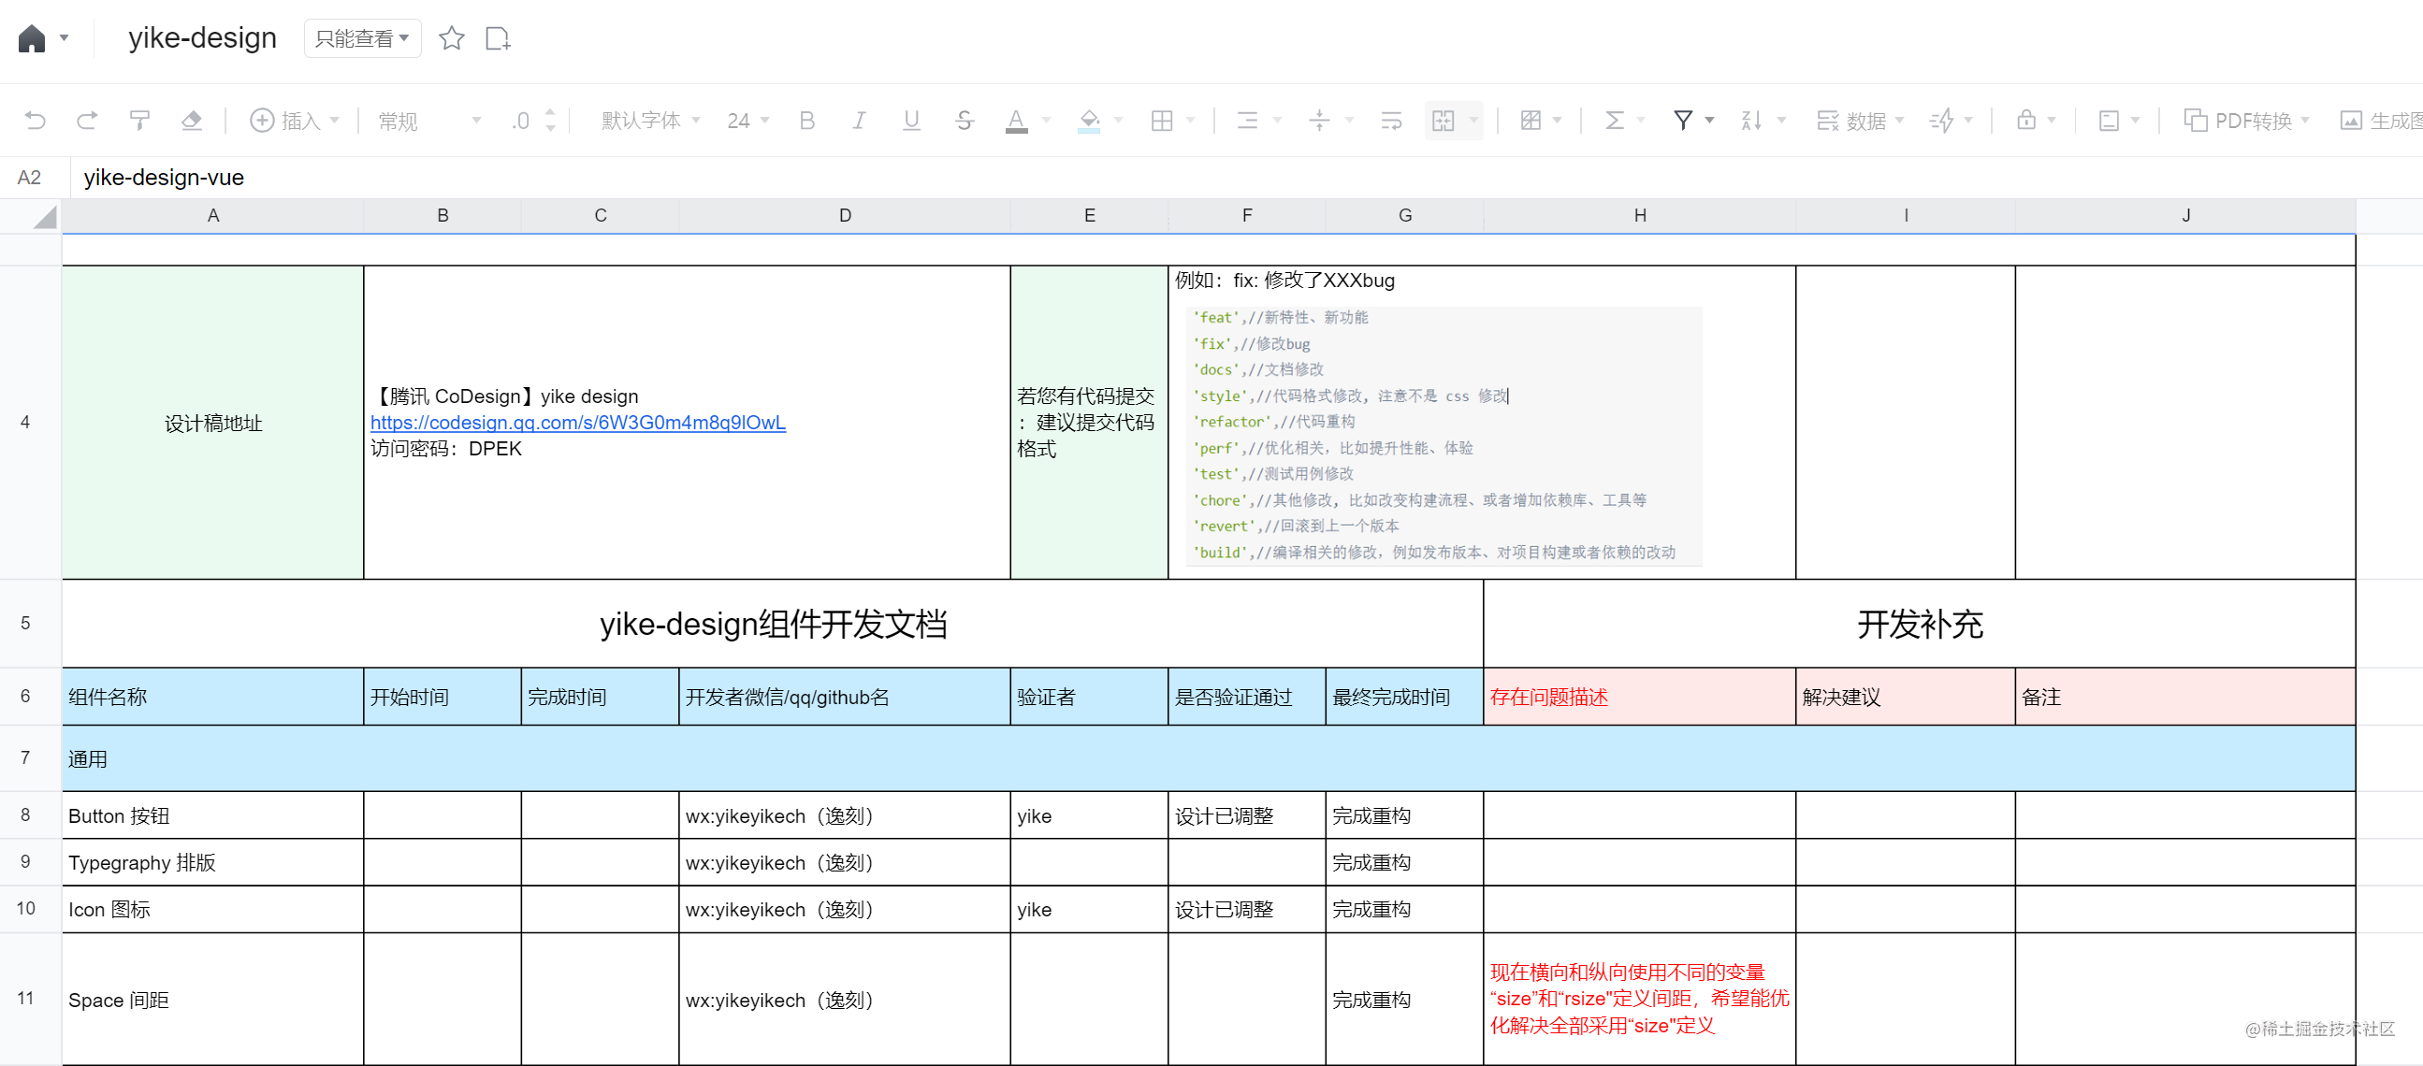Click the select-all corner triangle
This screenshot has height=1066, width=2423.
(44, 217)
